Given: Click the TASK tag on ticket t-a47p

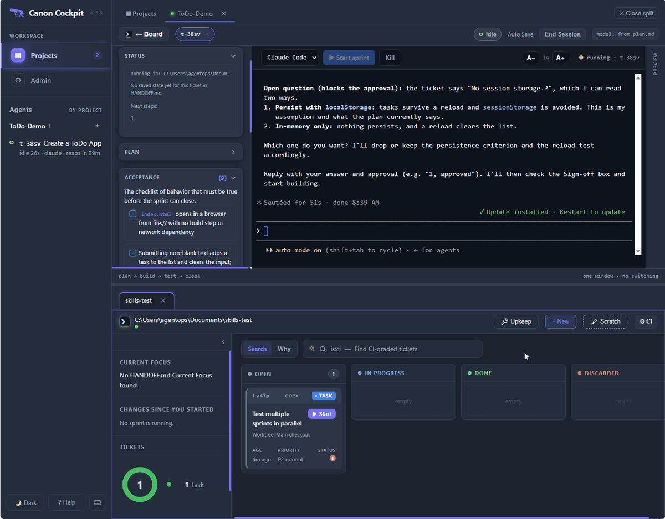Looking at the screenshot, I should tap(324, 396).
